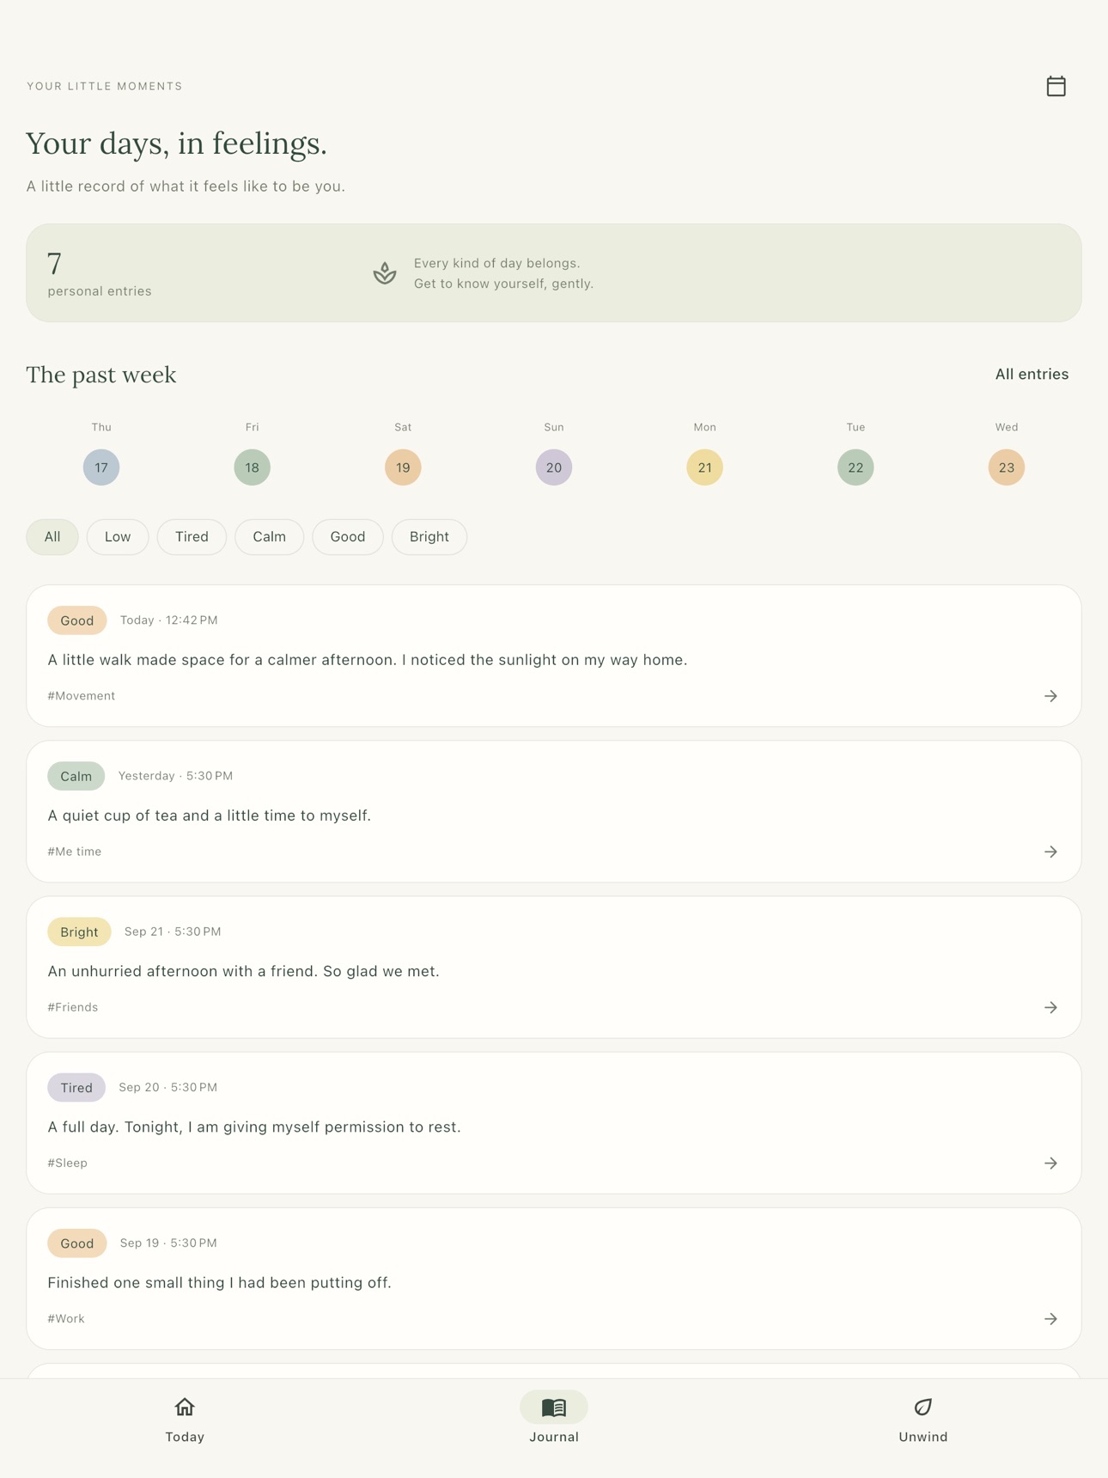The image size is (1108, 1478).
Task: Click the #Sleep tag
Action: point(68,1163)
